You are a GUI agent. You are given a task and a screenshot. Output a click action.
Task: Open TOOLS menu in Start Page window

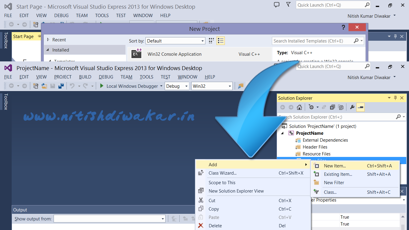(x=102, y=16)
